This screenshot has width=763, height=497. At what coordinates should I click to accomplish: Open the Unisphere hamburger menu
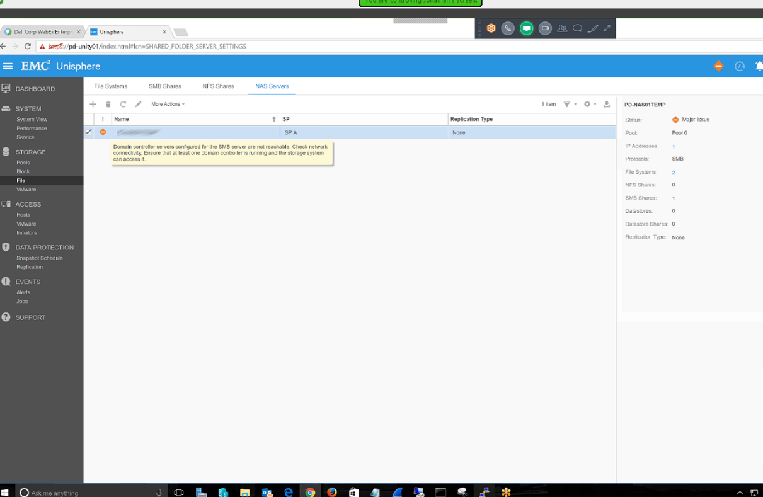8,66
